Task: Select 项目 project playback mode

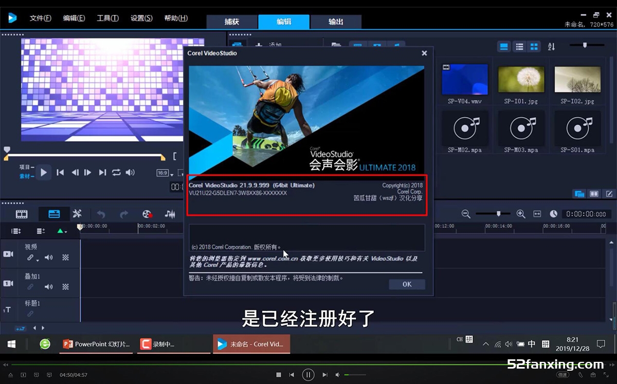Action: 27,168
